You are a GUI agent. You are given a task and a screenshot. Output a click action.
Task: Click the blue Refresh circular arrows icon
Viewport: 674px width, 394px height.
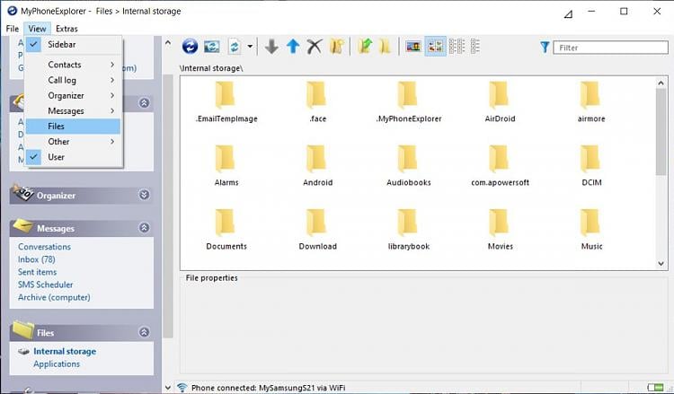tap(190, 47)
